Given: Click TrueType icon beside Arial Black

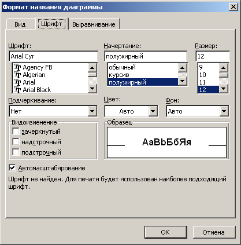Looking at the screenshot, I should (x=17, y=90).
